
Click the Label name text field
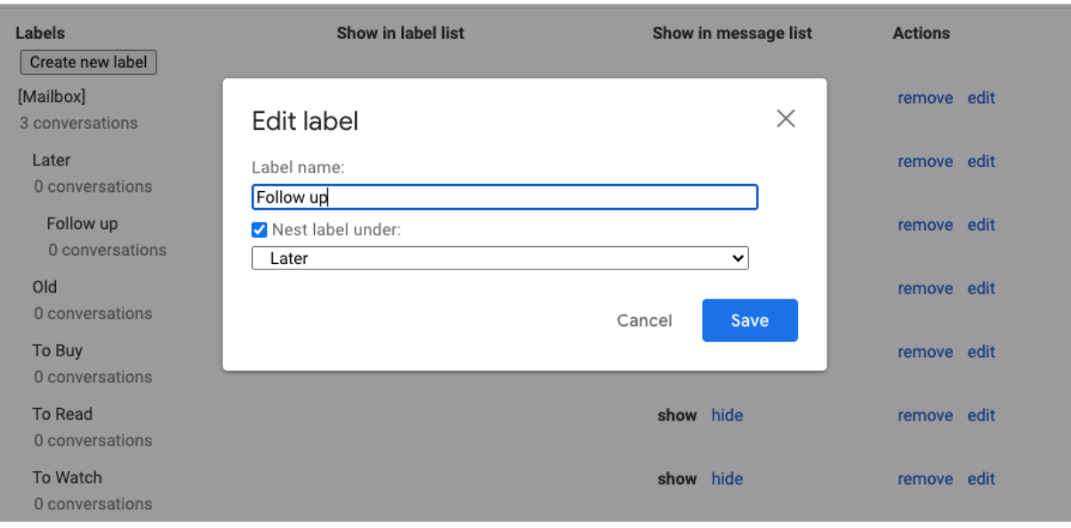[504, 197]
